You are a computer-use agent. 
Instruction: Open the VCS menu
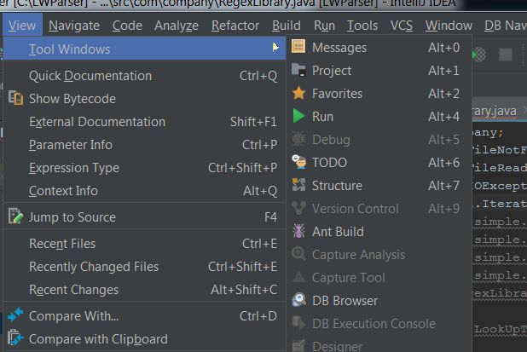tap(402, 26)
